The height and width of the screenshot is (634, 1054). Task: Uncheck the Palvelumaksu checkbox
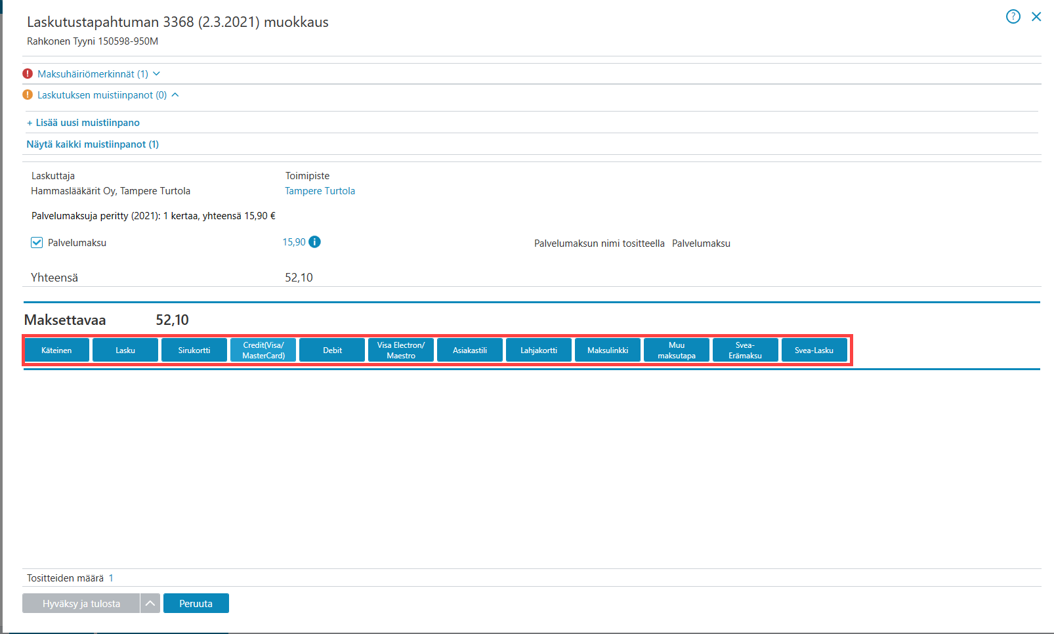[37, 243]
